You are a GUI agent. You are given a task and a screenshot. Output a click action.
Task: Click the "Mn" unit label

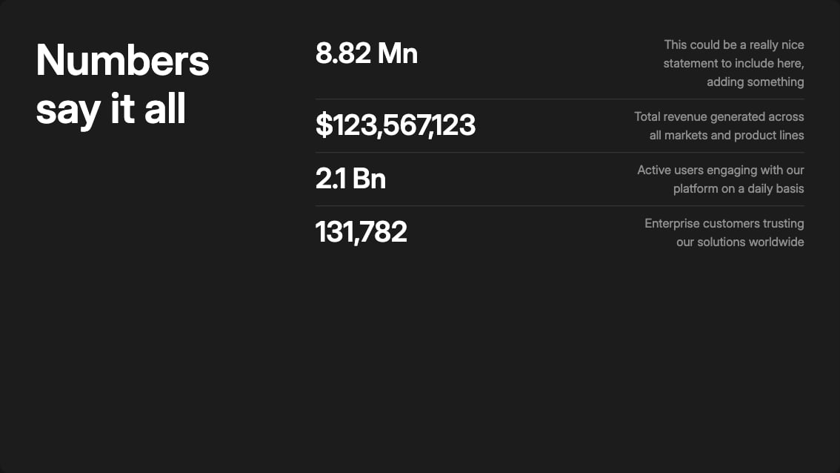point(398,53)
